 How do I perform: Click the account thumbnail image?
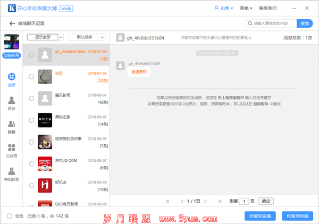pyautogui.click(x=12, y=42)
